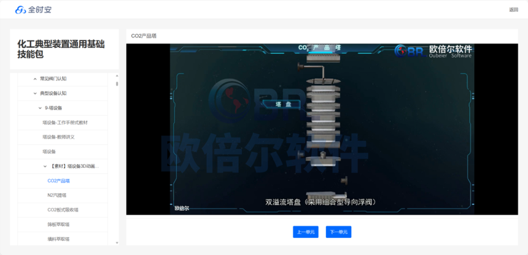Image resolution: width=528 pixels, height=255 pixels.
Task: Collapse the 【素材】塔设备3D动画 folder
Action: (x=45, y=166)
